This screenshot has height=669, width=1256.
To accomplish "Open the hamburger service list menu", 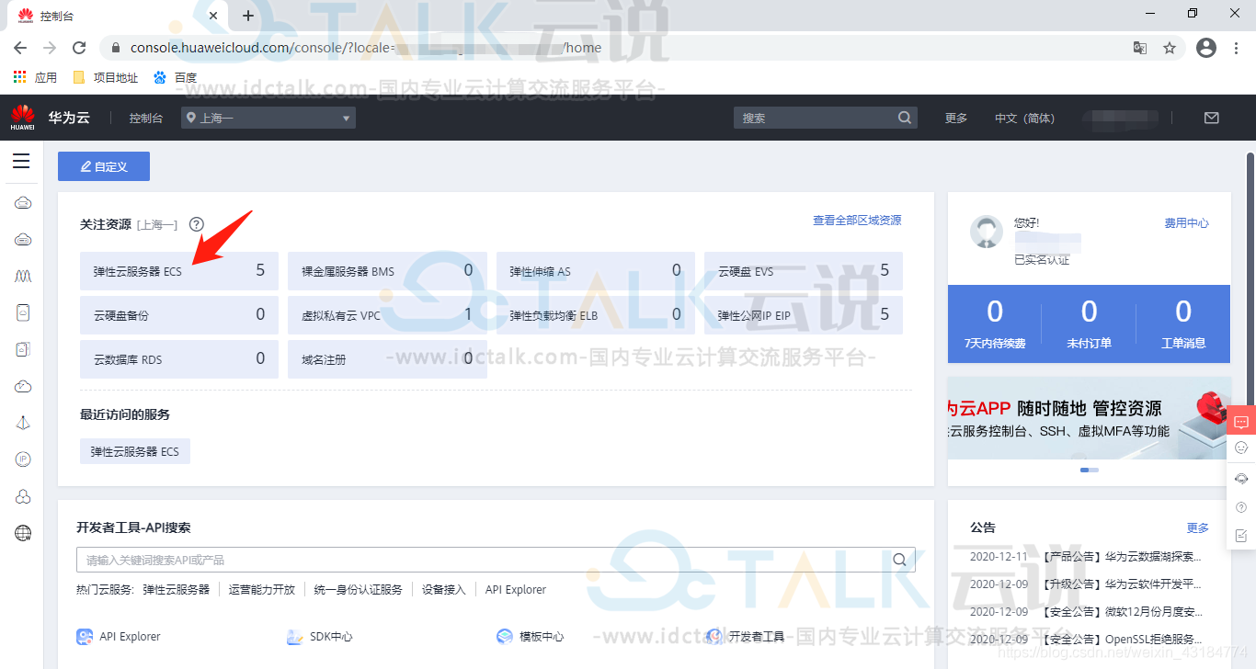I will point(21,162).
